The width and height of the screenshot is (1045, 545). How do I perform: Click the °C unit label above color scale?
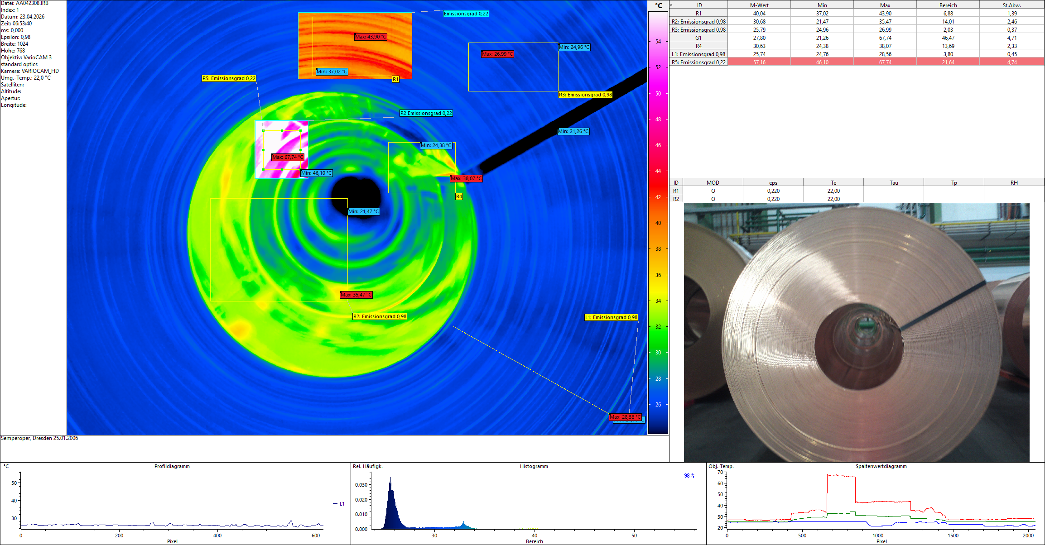tap(659, 5)
